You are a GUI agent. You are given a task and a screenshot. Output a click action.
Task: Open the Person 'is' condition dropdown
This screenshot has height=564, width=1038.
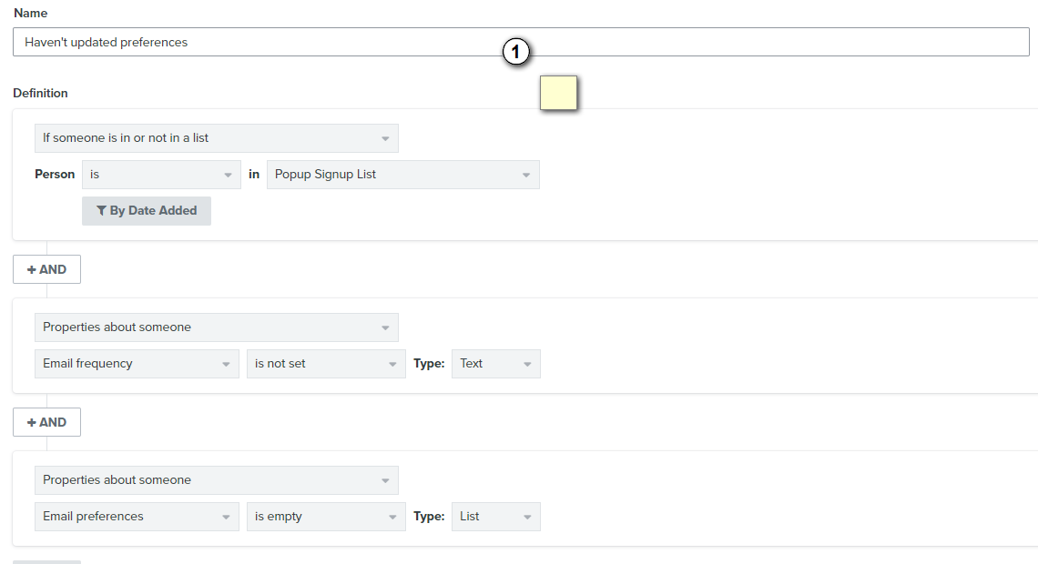161,175
